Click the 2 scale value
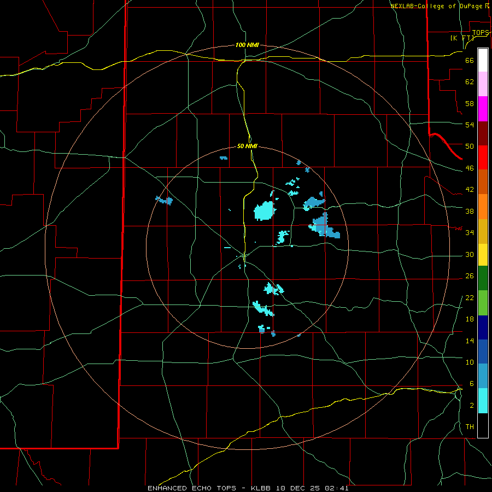Screen dimensions: 492x492 [471, 406]
